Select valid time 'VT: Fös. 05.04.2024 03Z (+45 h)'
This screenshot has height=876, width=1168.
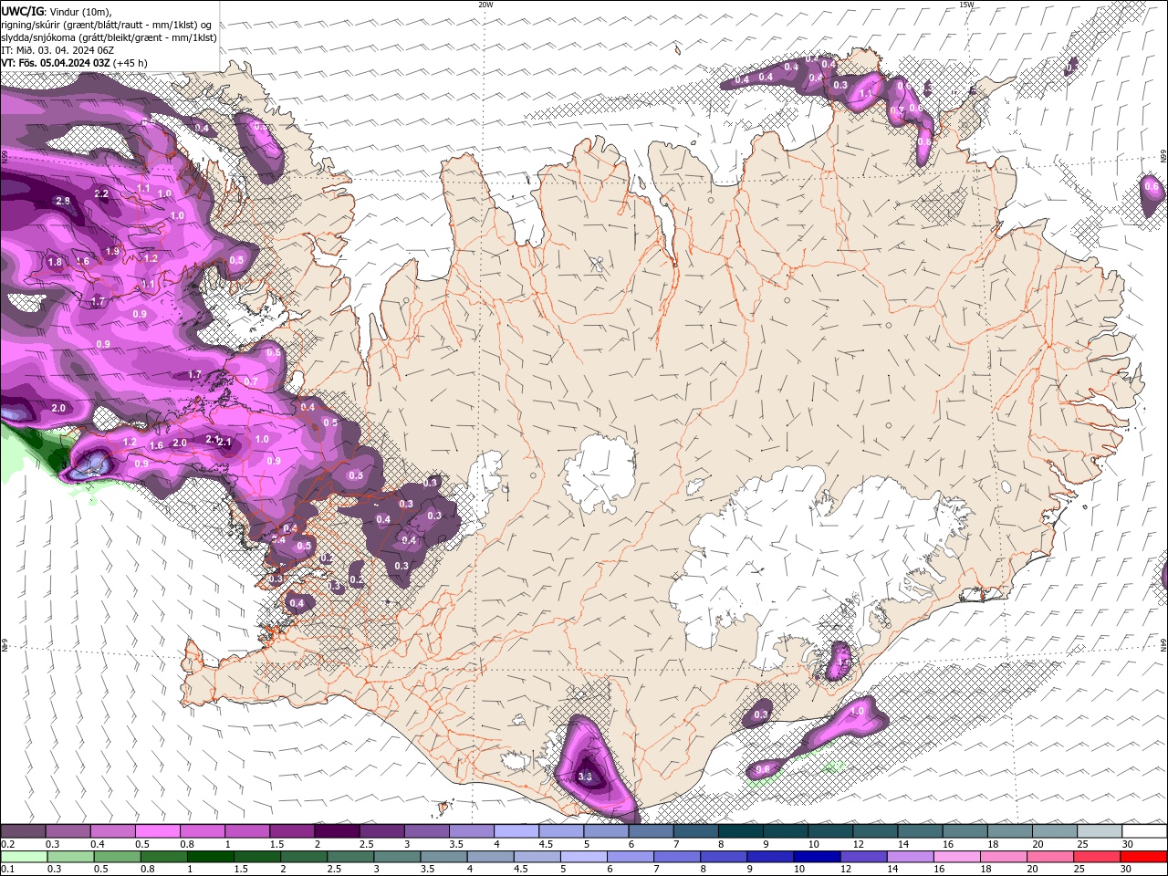[74, 63]
